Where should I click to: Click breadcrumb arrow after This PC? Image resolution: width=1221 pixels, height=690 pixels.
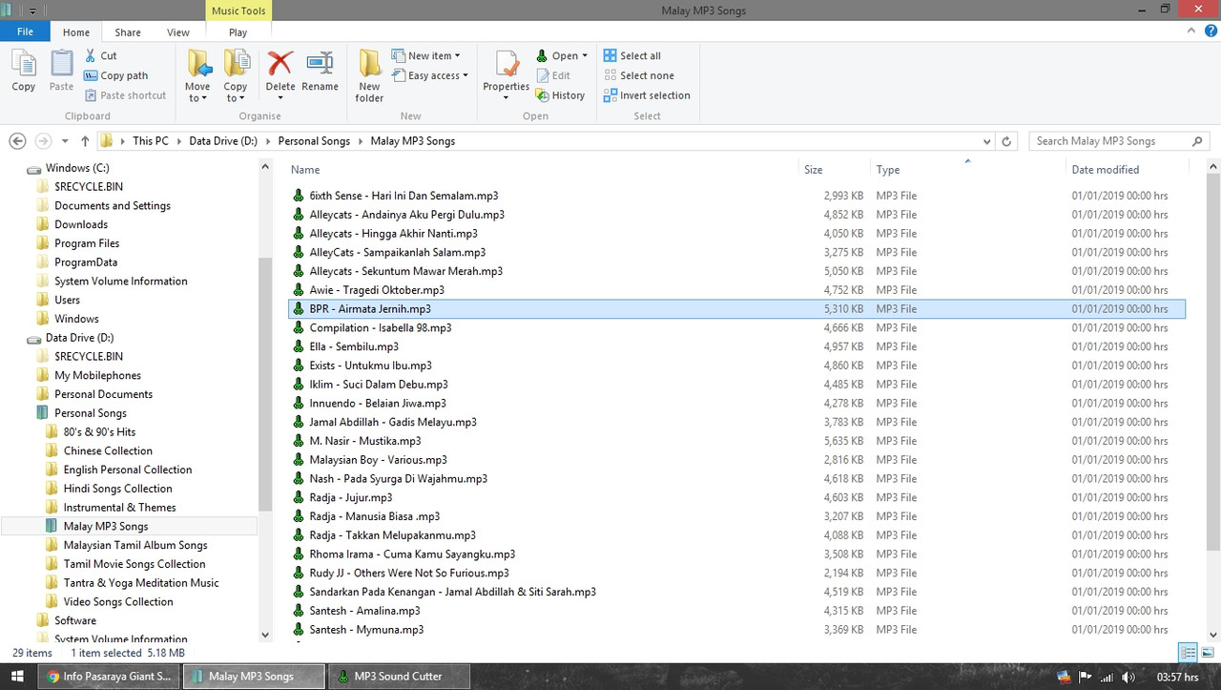[179, 141]
